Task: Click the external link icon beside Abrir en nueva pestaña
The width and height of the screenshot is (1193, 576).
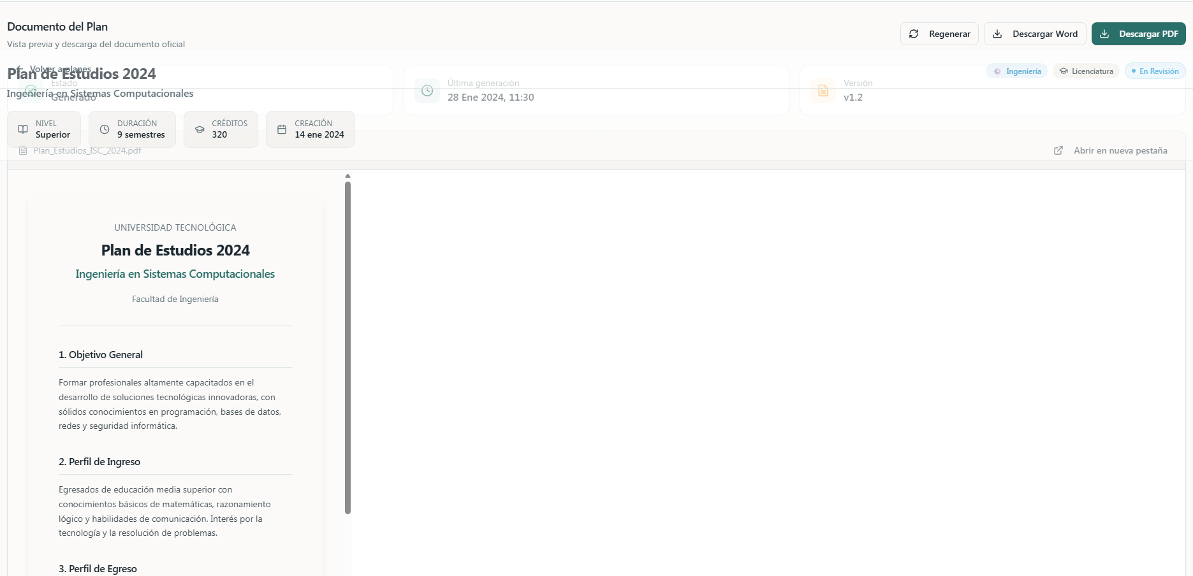Action: (1058, 150)
